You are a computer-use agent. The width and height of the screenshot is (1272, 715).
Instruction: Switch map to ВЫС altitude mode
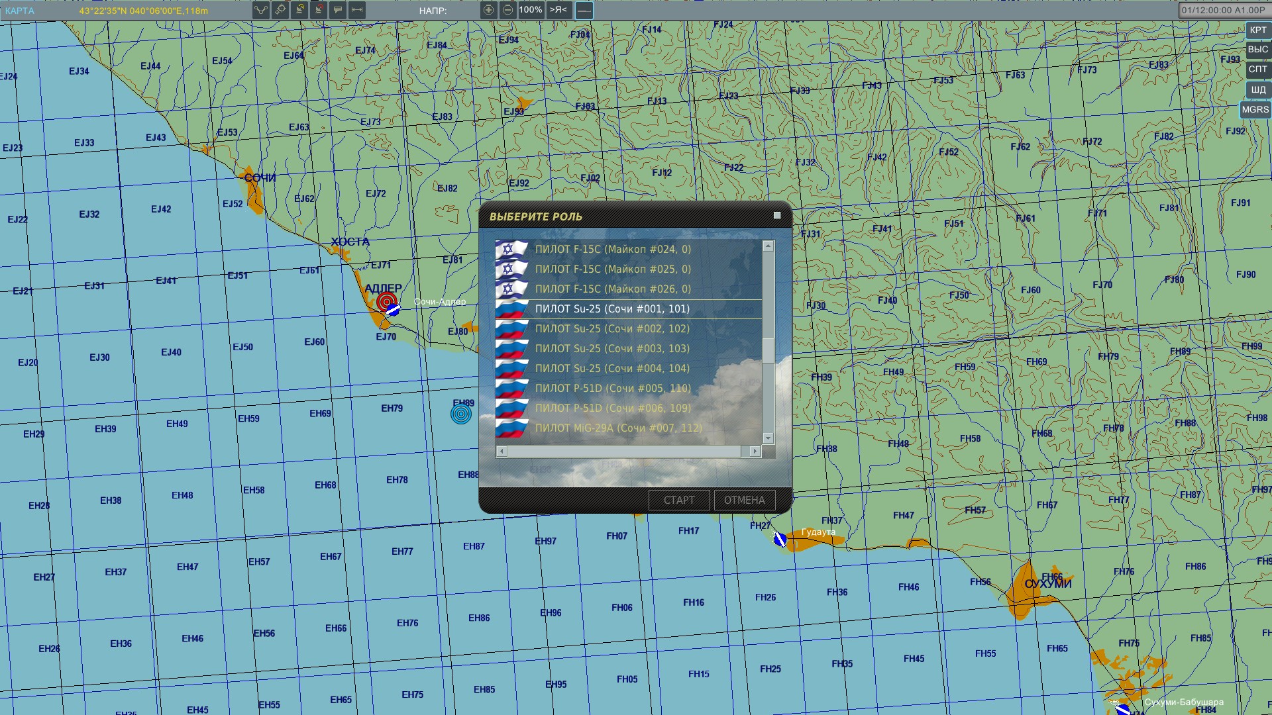click(x=1257, y=50)
